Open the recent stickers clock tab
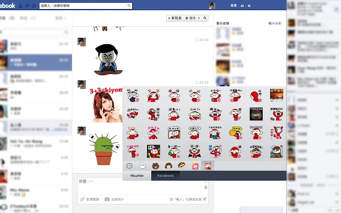The image size is (341, 213). 129,166
